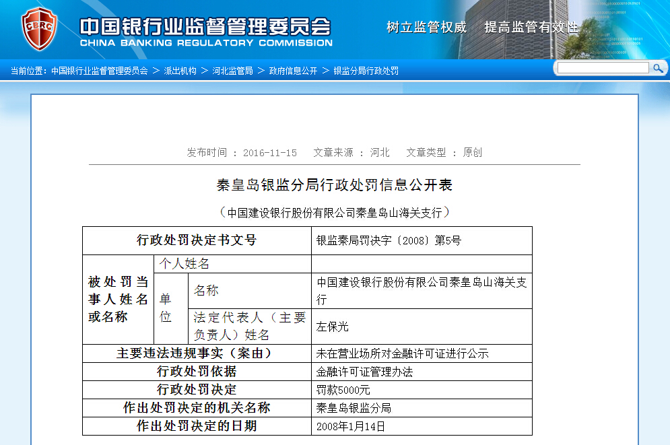Click the slogan 树立监管权威
This screenshot has width=670, height=445.
coord(426,28)
